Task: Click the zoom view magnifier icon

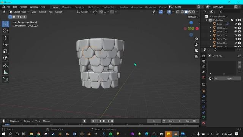Action: point(196,39)
